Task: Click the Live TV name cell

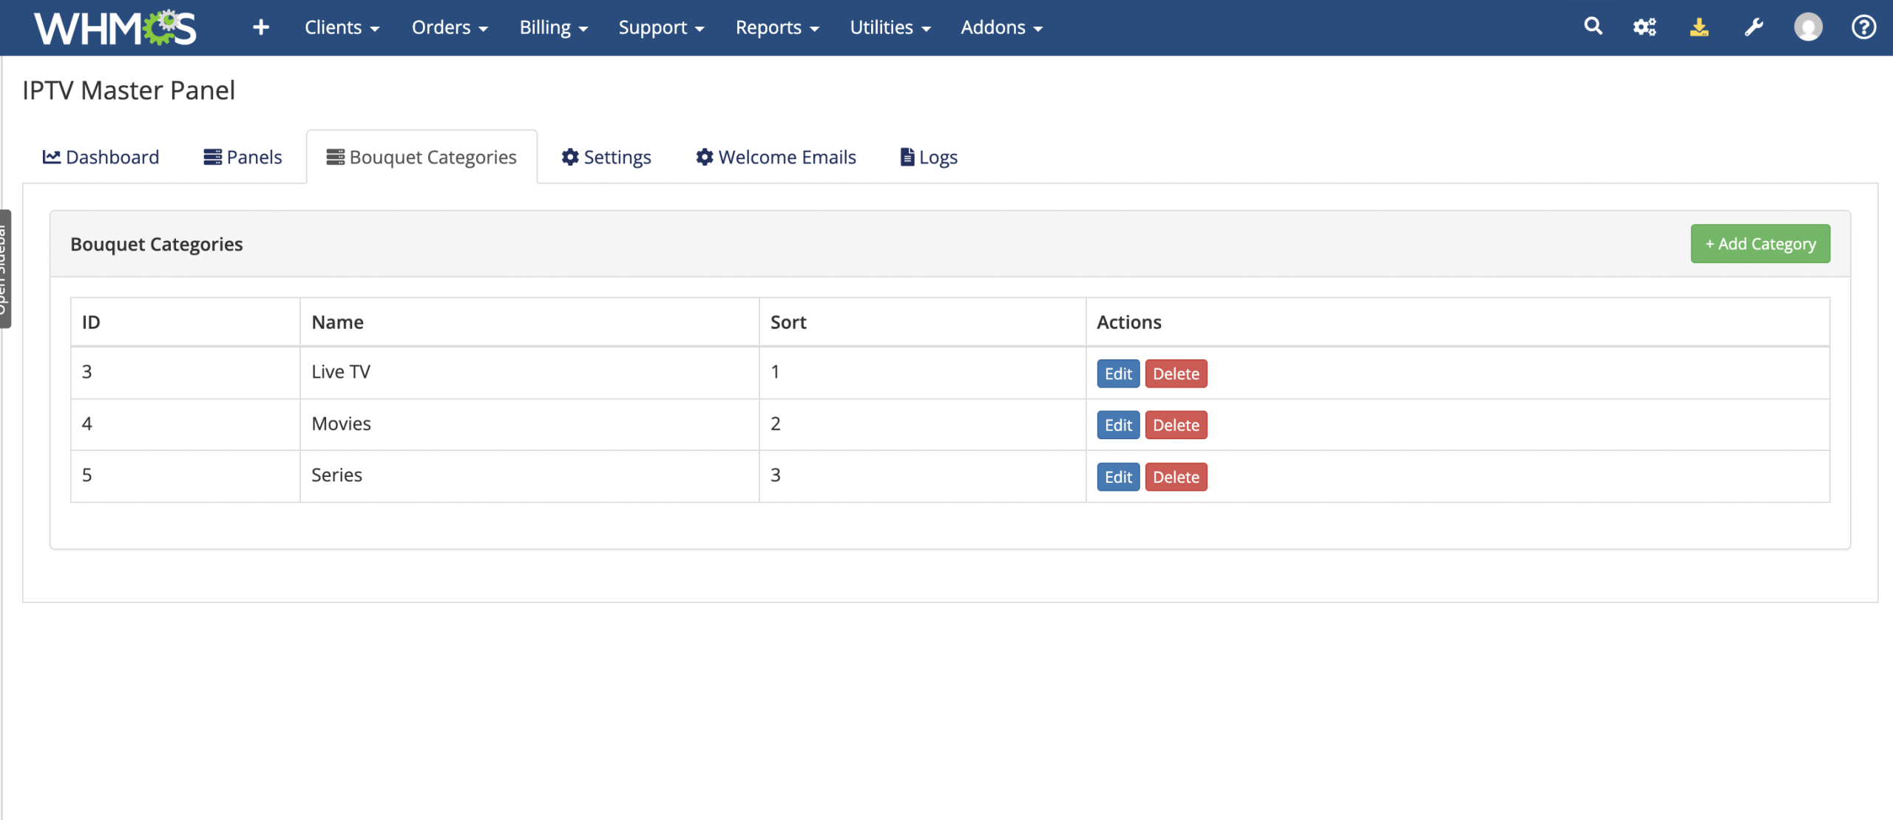Action: tap(529, 373)
